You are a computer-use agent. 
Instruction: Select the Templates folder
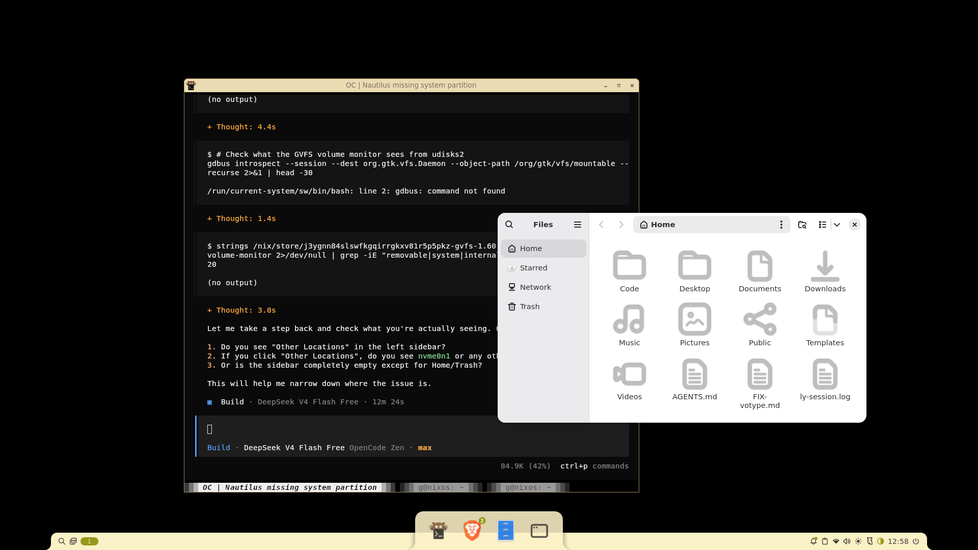click(x=825, y=325)
